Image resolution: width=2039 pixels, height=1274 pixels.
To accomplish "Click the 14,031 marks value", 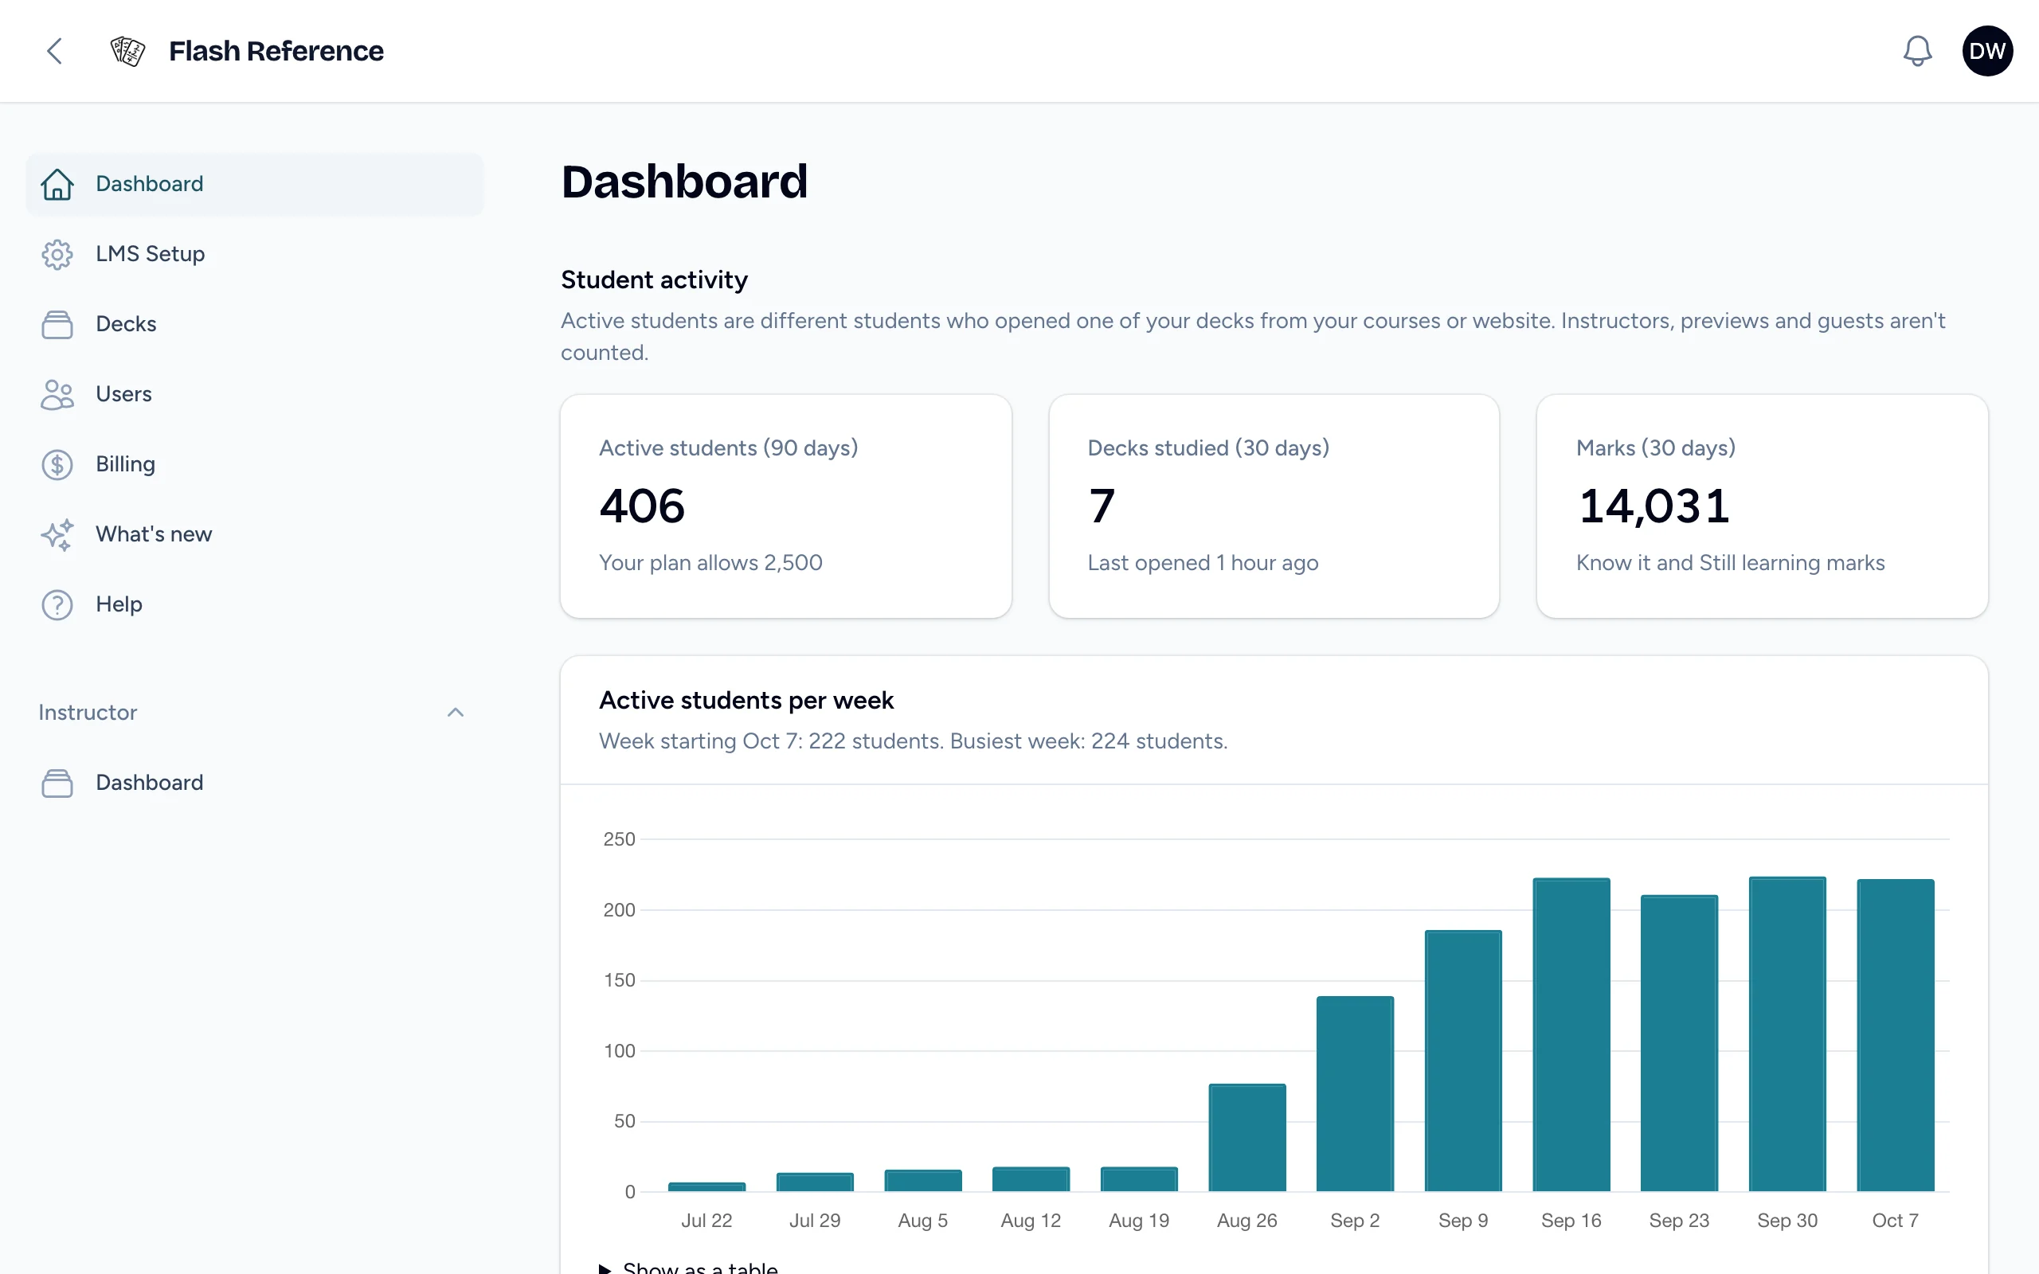I will coord(1654,506).
